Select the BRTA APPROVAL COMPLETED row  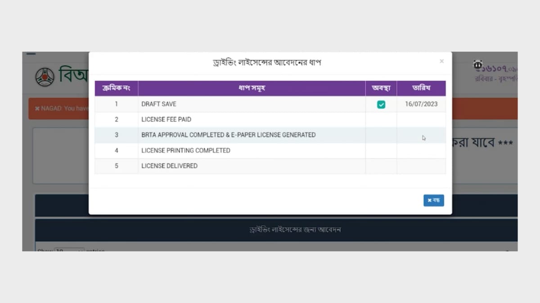pos(225,135)
